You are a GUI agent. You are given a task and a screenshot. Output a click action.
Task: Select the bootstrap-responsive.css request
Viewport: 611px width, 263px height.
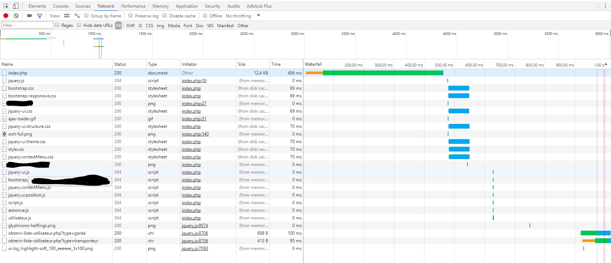[x=151, y=96]
